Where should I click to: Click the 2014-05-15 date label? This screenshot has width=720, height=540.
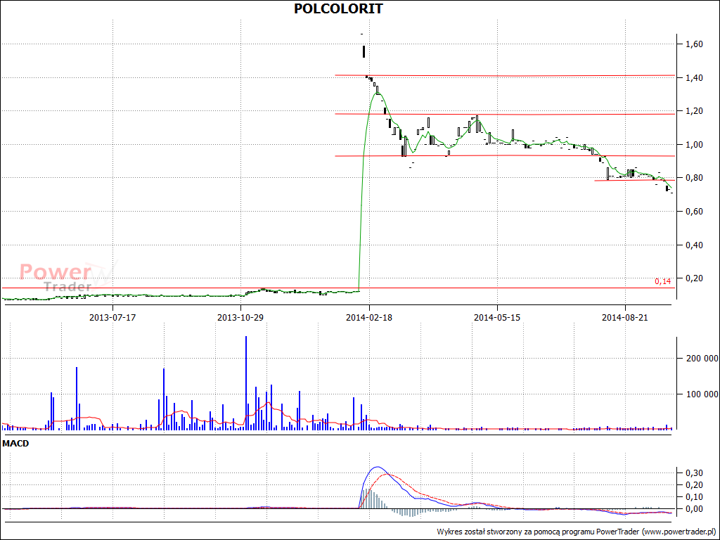[497, 317]
